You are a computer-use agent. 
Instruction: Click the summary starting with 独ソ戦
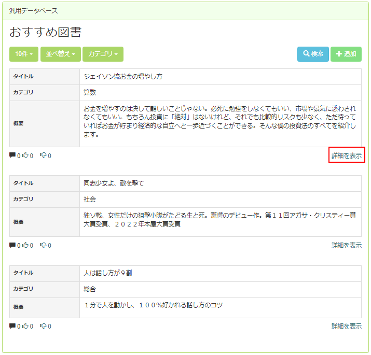(219, 220)
